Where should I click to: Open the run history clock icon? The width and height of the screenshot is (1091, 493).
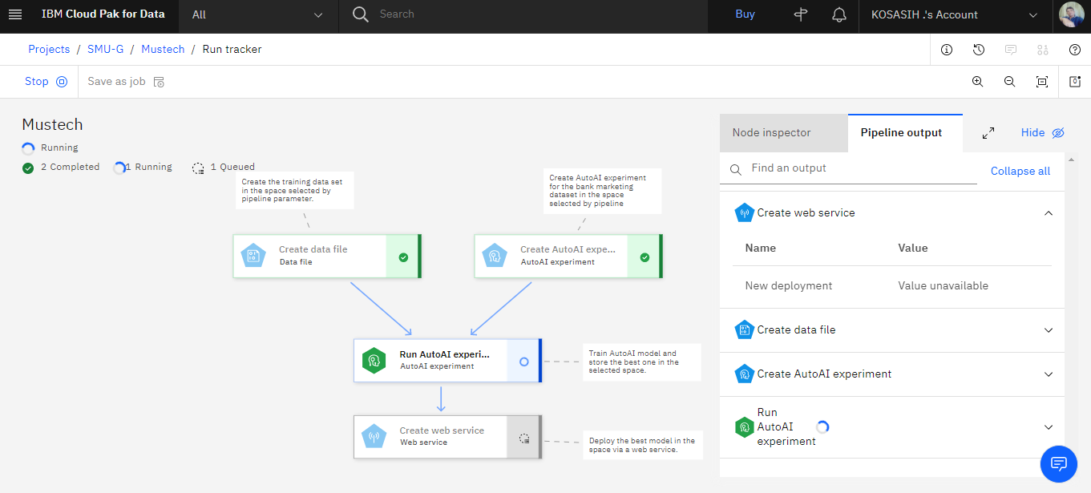pos(979,50)
